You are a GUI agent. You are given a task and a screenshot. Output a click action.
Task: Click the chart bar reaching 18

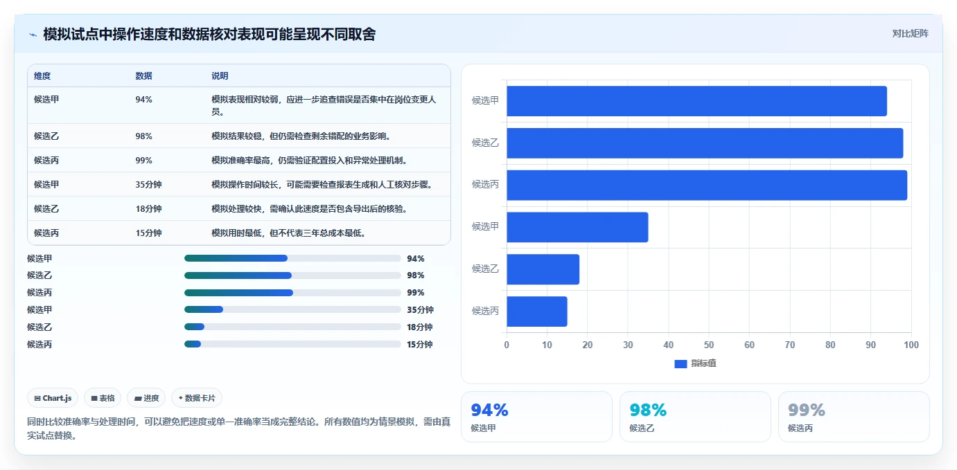[543, 269]
